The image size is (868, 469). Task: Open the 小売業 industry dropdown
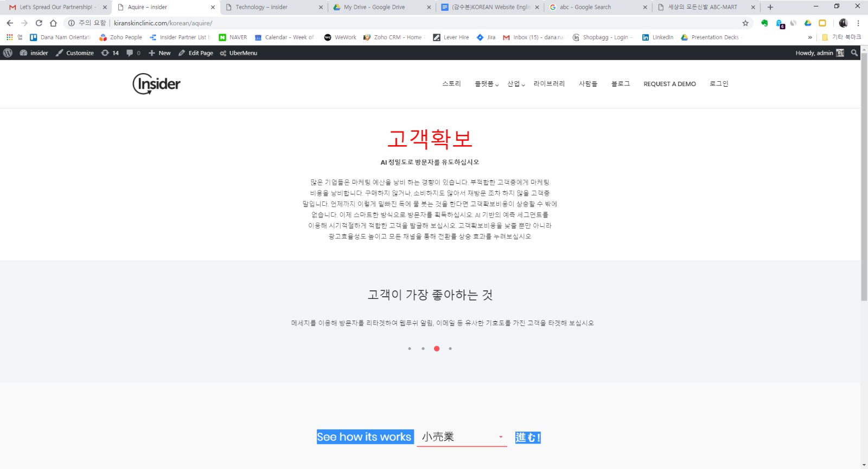(462, 437)
